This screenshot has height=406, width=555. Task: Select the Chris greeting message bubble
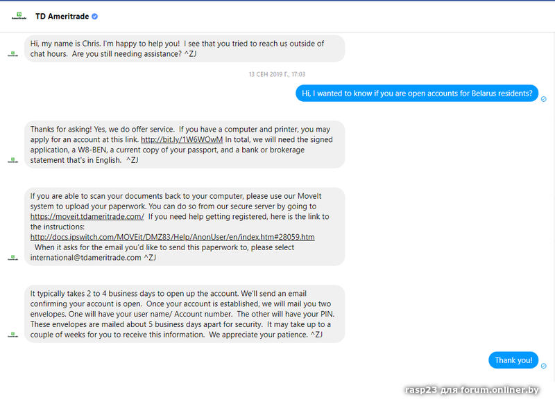point(185,48)
